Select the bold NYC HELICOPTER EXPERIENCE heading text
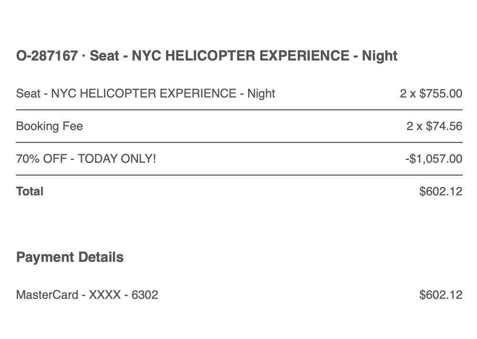This screenshot has height=339, width=477. point(240,56)
